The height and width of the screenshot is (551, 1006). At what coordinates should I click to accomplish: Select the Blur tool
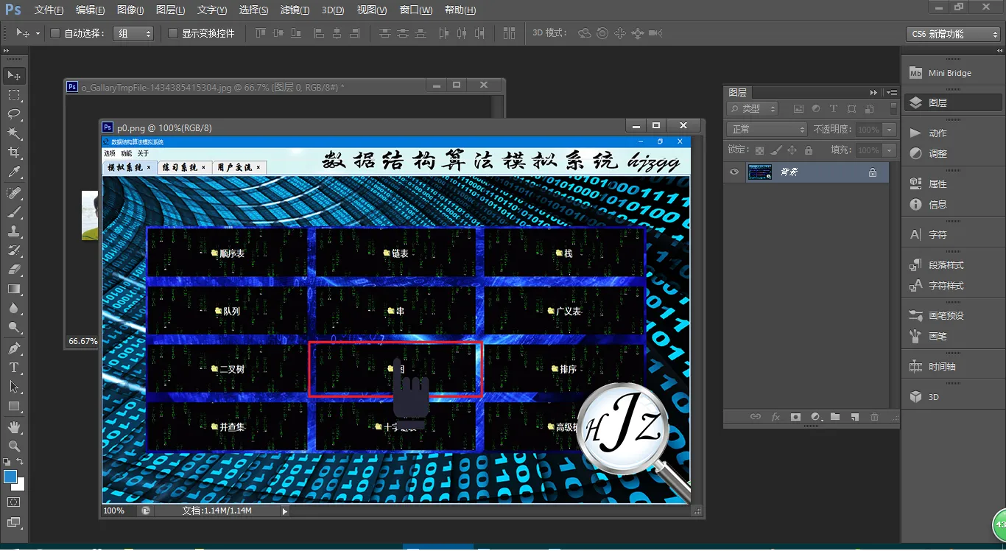pos(14,308)
